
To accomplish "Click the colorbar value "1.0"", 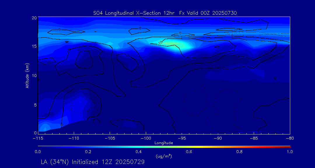I will coord(290,152).
